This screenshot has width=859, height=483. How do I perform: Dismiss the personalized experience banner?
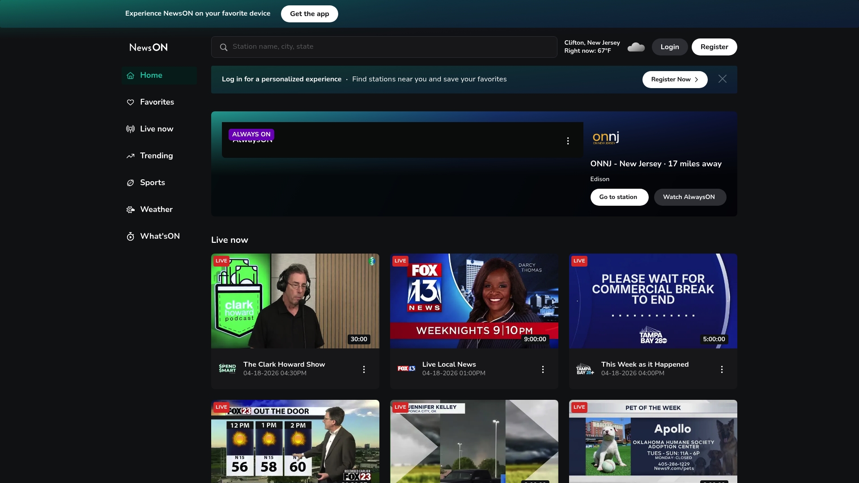coord(723,79)
